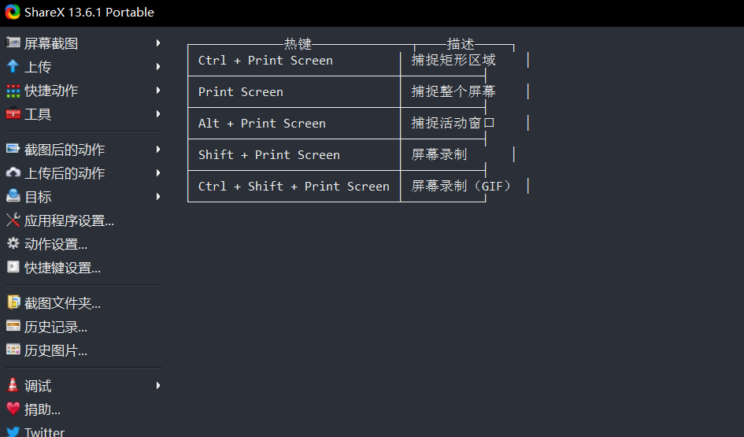Click the colorful quick actions grid icon

[x=13, y=91]
